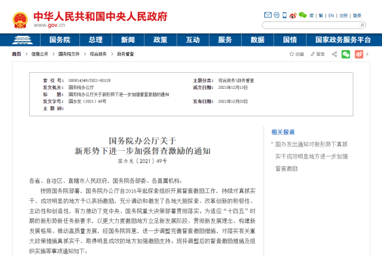The width and height of the screenshot is (382, 257).
Task: Share via red Weibo button
Action: click(359, 54)
